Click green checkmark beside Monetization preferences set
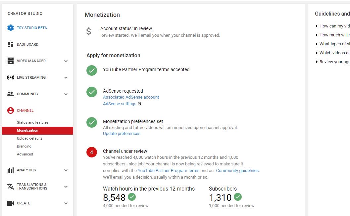The image size is (350, 216). pyautogui.click(x=92, y=122)
